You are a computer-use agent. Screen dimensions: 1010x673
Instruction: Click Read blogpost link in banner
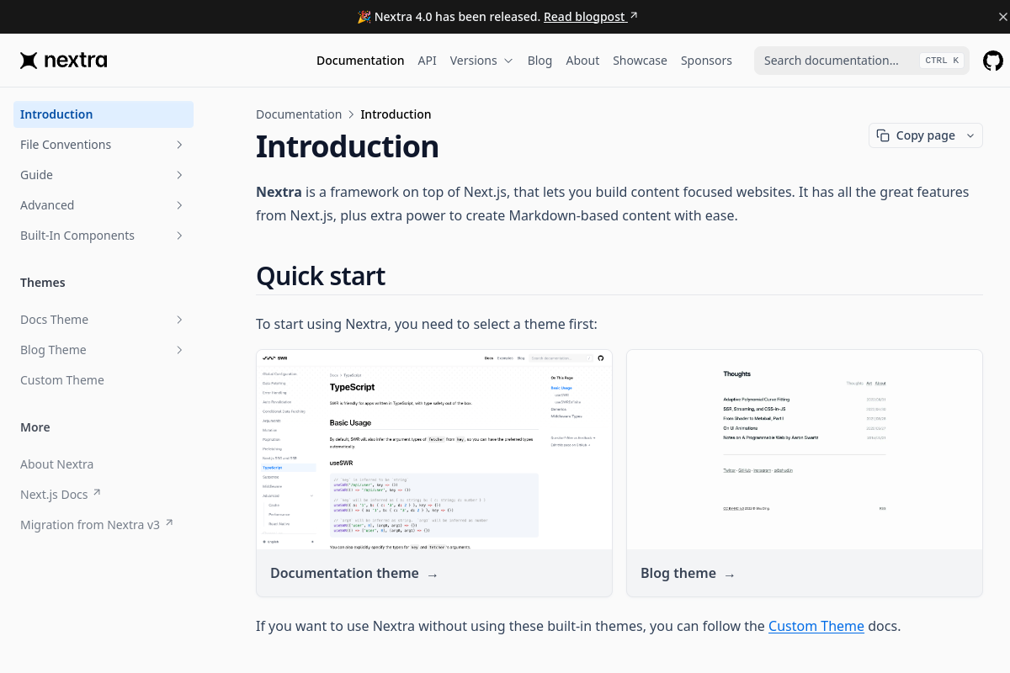[591, 17]
